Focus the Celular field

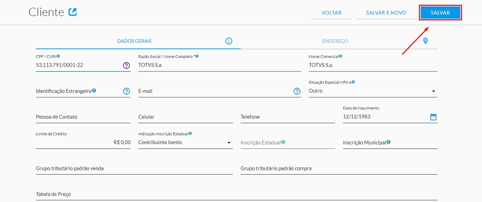(185, 117)
